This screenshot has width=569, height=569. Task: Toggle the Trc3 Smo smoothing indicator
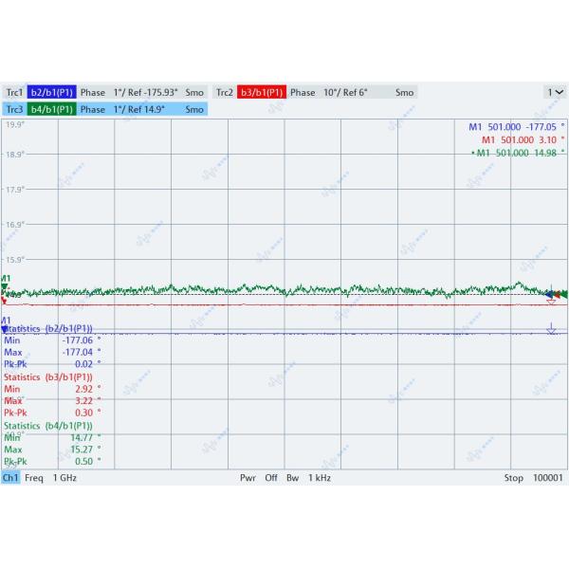pos(194,109)
